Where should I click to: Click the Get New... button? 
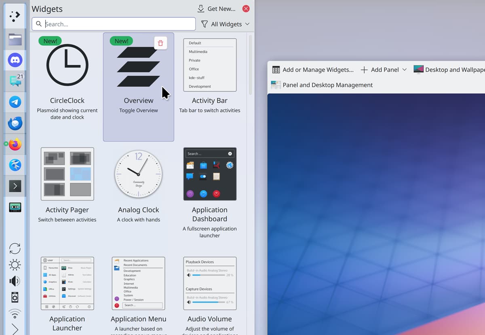click(x=216, y=9)
